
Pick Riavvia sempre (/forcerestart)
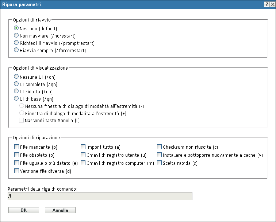(x=16, y=51)
